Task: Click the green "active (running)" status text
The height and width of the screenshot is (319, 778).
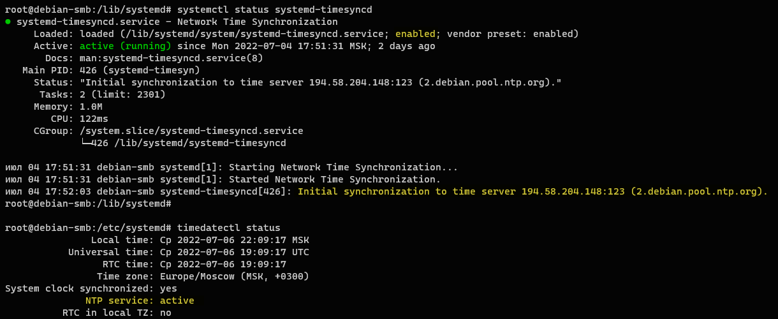Action: tap(126, 46)
